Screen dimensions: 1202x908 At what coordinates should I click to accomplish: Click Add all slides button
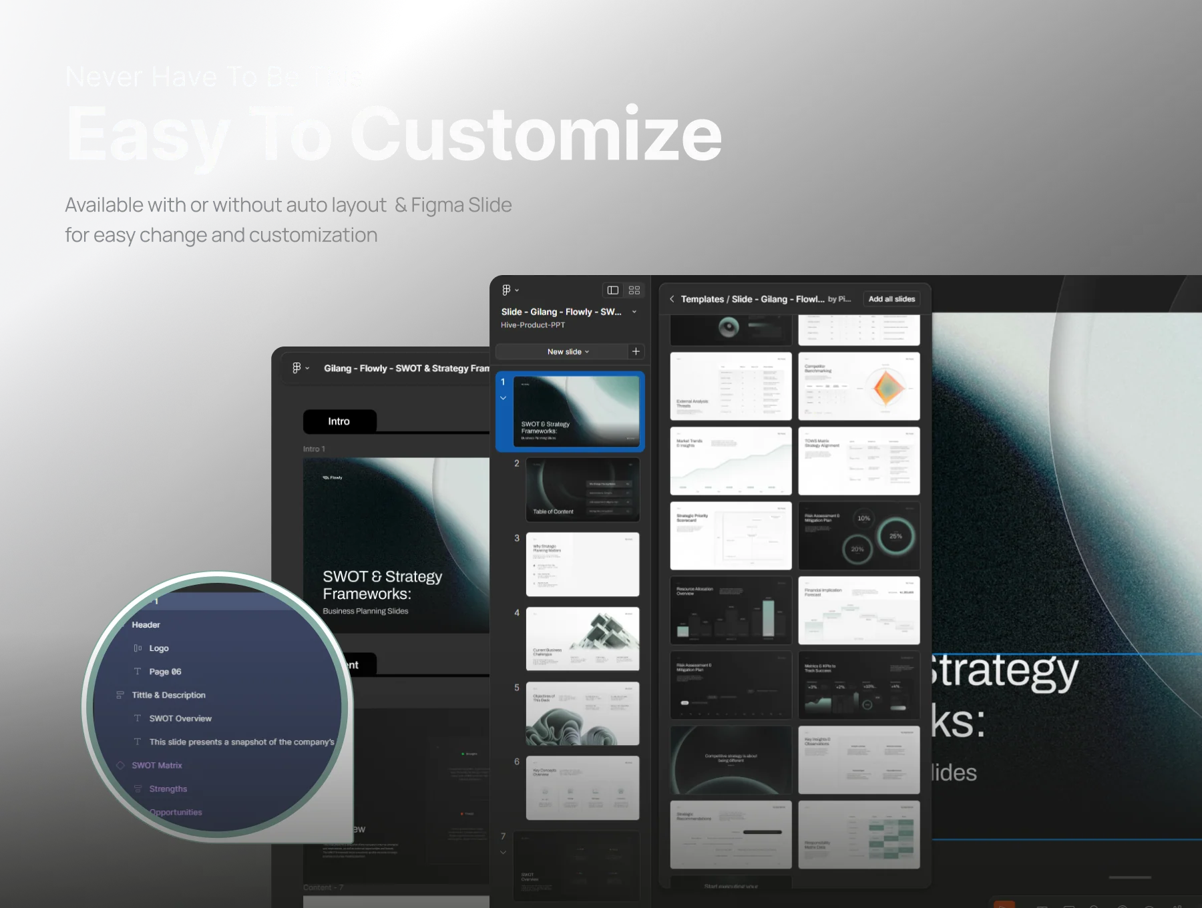pyautogui.click(x=891, y=299)
